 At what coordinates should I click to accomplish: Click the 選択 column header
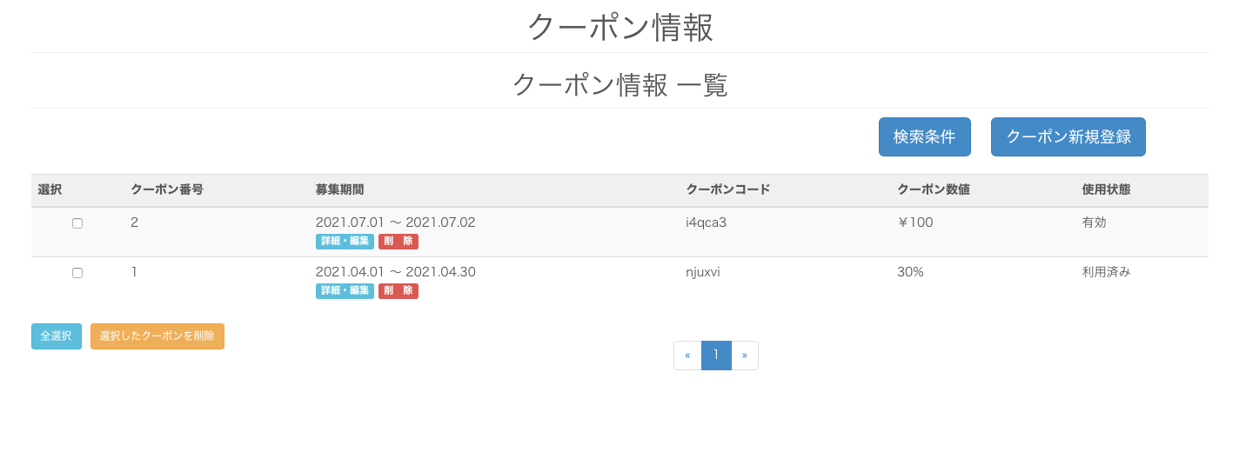tap(50, 189)
